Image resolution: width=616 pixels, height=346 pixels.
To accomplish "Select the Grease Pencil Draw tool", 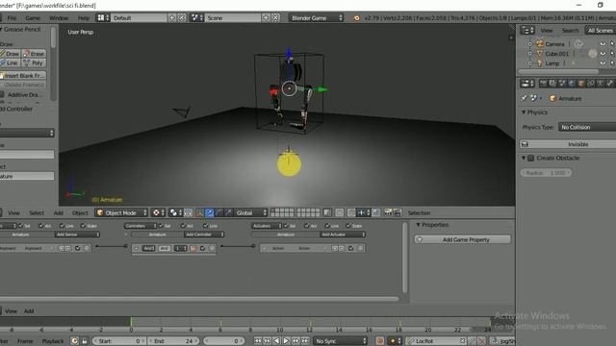I will click(x=10, y=54).
